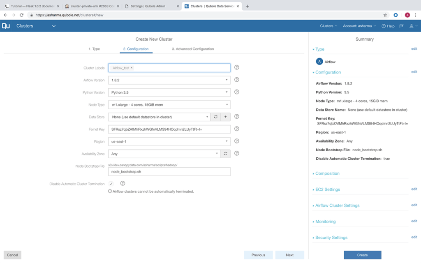421x263 pixels.
Task: Add a new Data Store with plus icon
Action: pos(226,117)
